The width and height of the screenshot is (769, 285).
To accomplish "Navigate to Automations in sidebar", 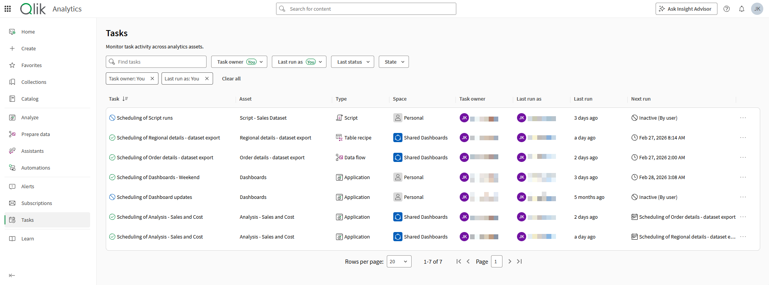I will pos(36,168).
